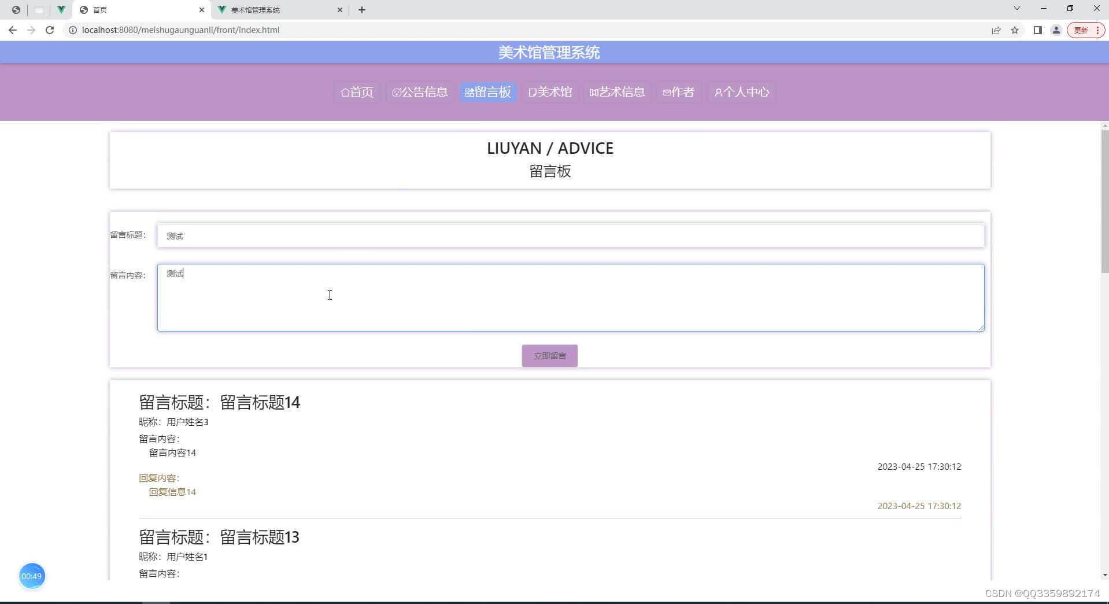The width and height of the screenshot is (1109, 604).
Task: Click the share page icon
Action: click(996, 30)
